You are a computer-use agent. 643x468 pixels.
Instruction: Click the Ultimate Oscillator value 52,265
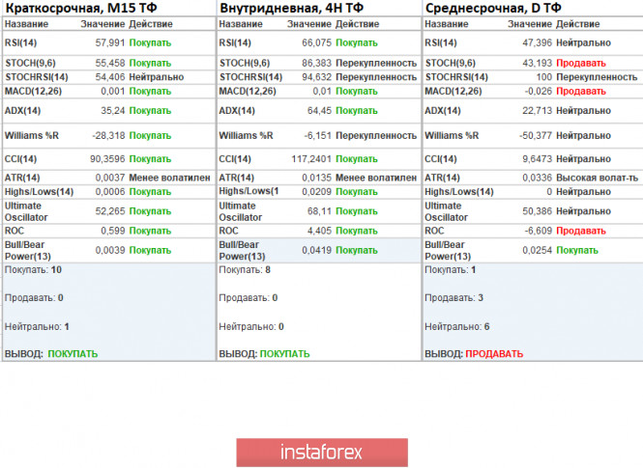click(108, 210)
